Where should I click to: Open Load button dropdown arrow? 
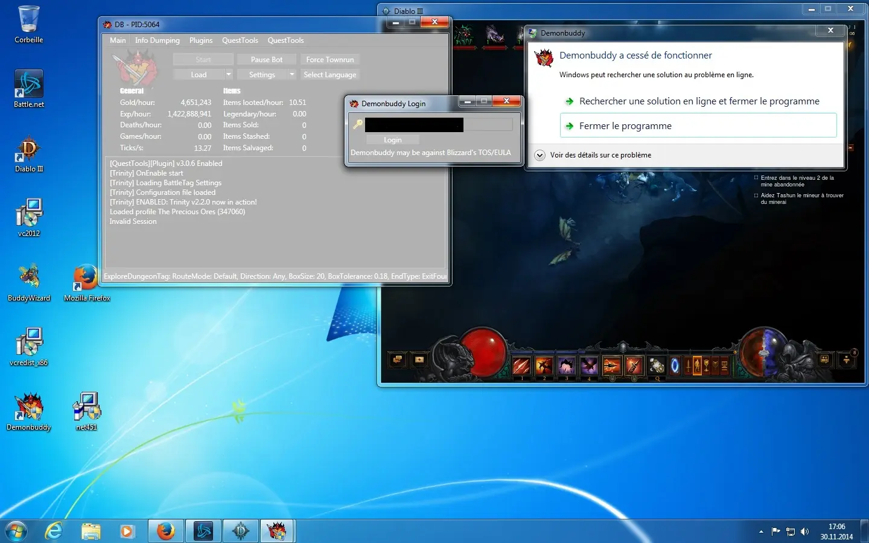[x=229, y=74]
